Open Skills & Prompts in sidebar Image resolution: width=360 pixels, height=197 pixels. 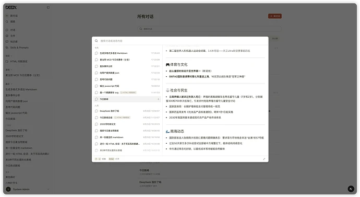point(17,48)
